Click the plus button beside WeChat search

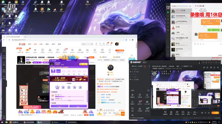190,6
